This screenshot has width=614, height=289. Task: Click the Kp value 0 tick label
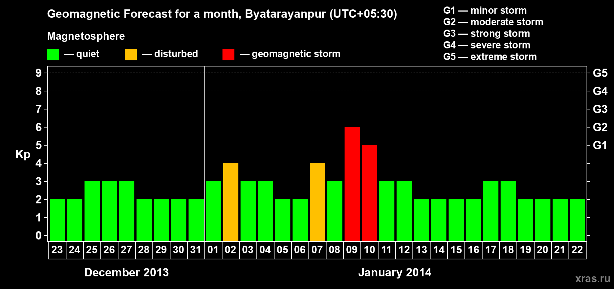[39, 236]
